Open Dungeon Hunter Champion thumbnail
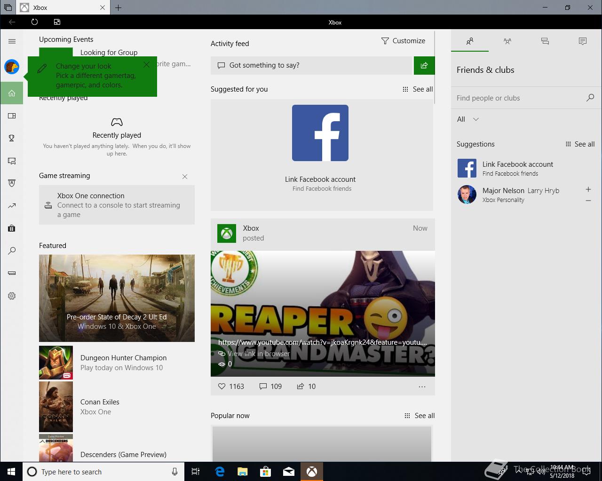This screenshot has width=602, height=481. (x=56, y=363)
